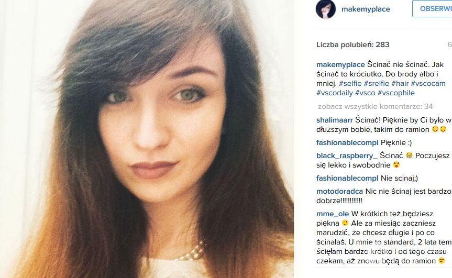Screen dimensions: 452x278
Task: Open the #vsco hashtag
Action: pyautogui.click(x=365, y=93)
